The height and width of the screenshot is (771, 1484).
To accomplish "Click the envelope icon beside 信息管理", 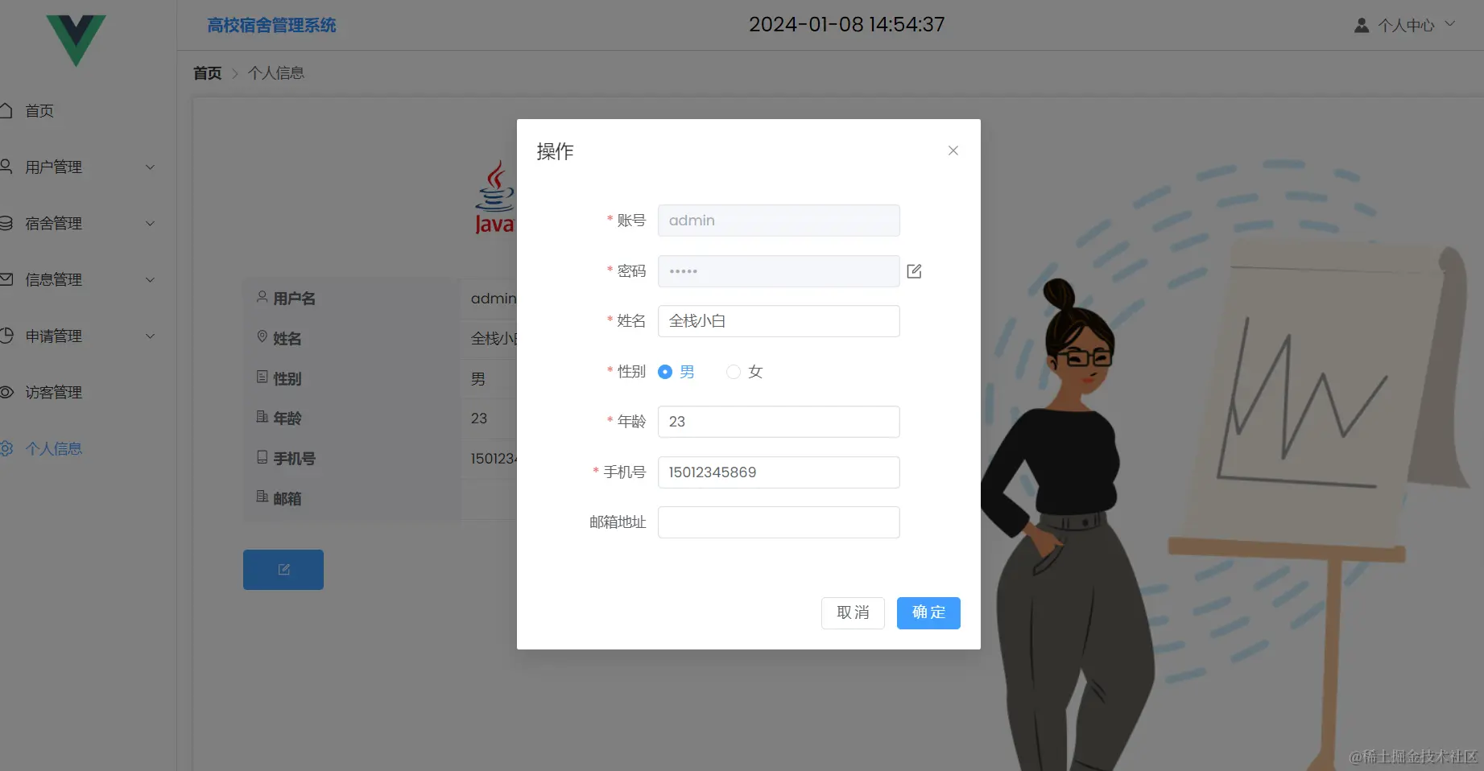I will click(x=6, y=279).
